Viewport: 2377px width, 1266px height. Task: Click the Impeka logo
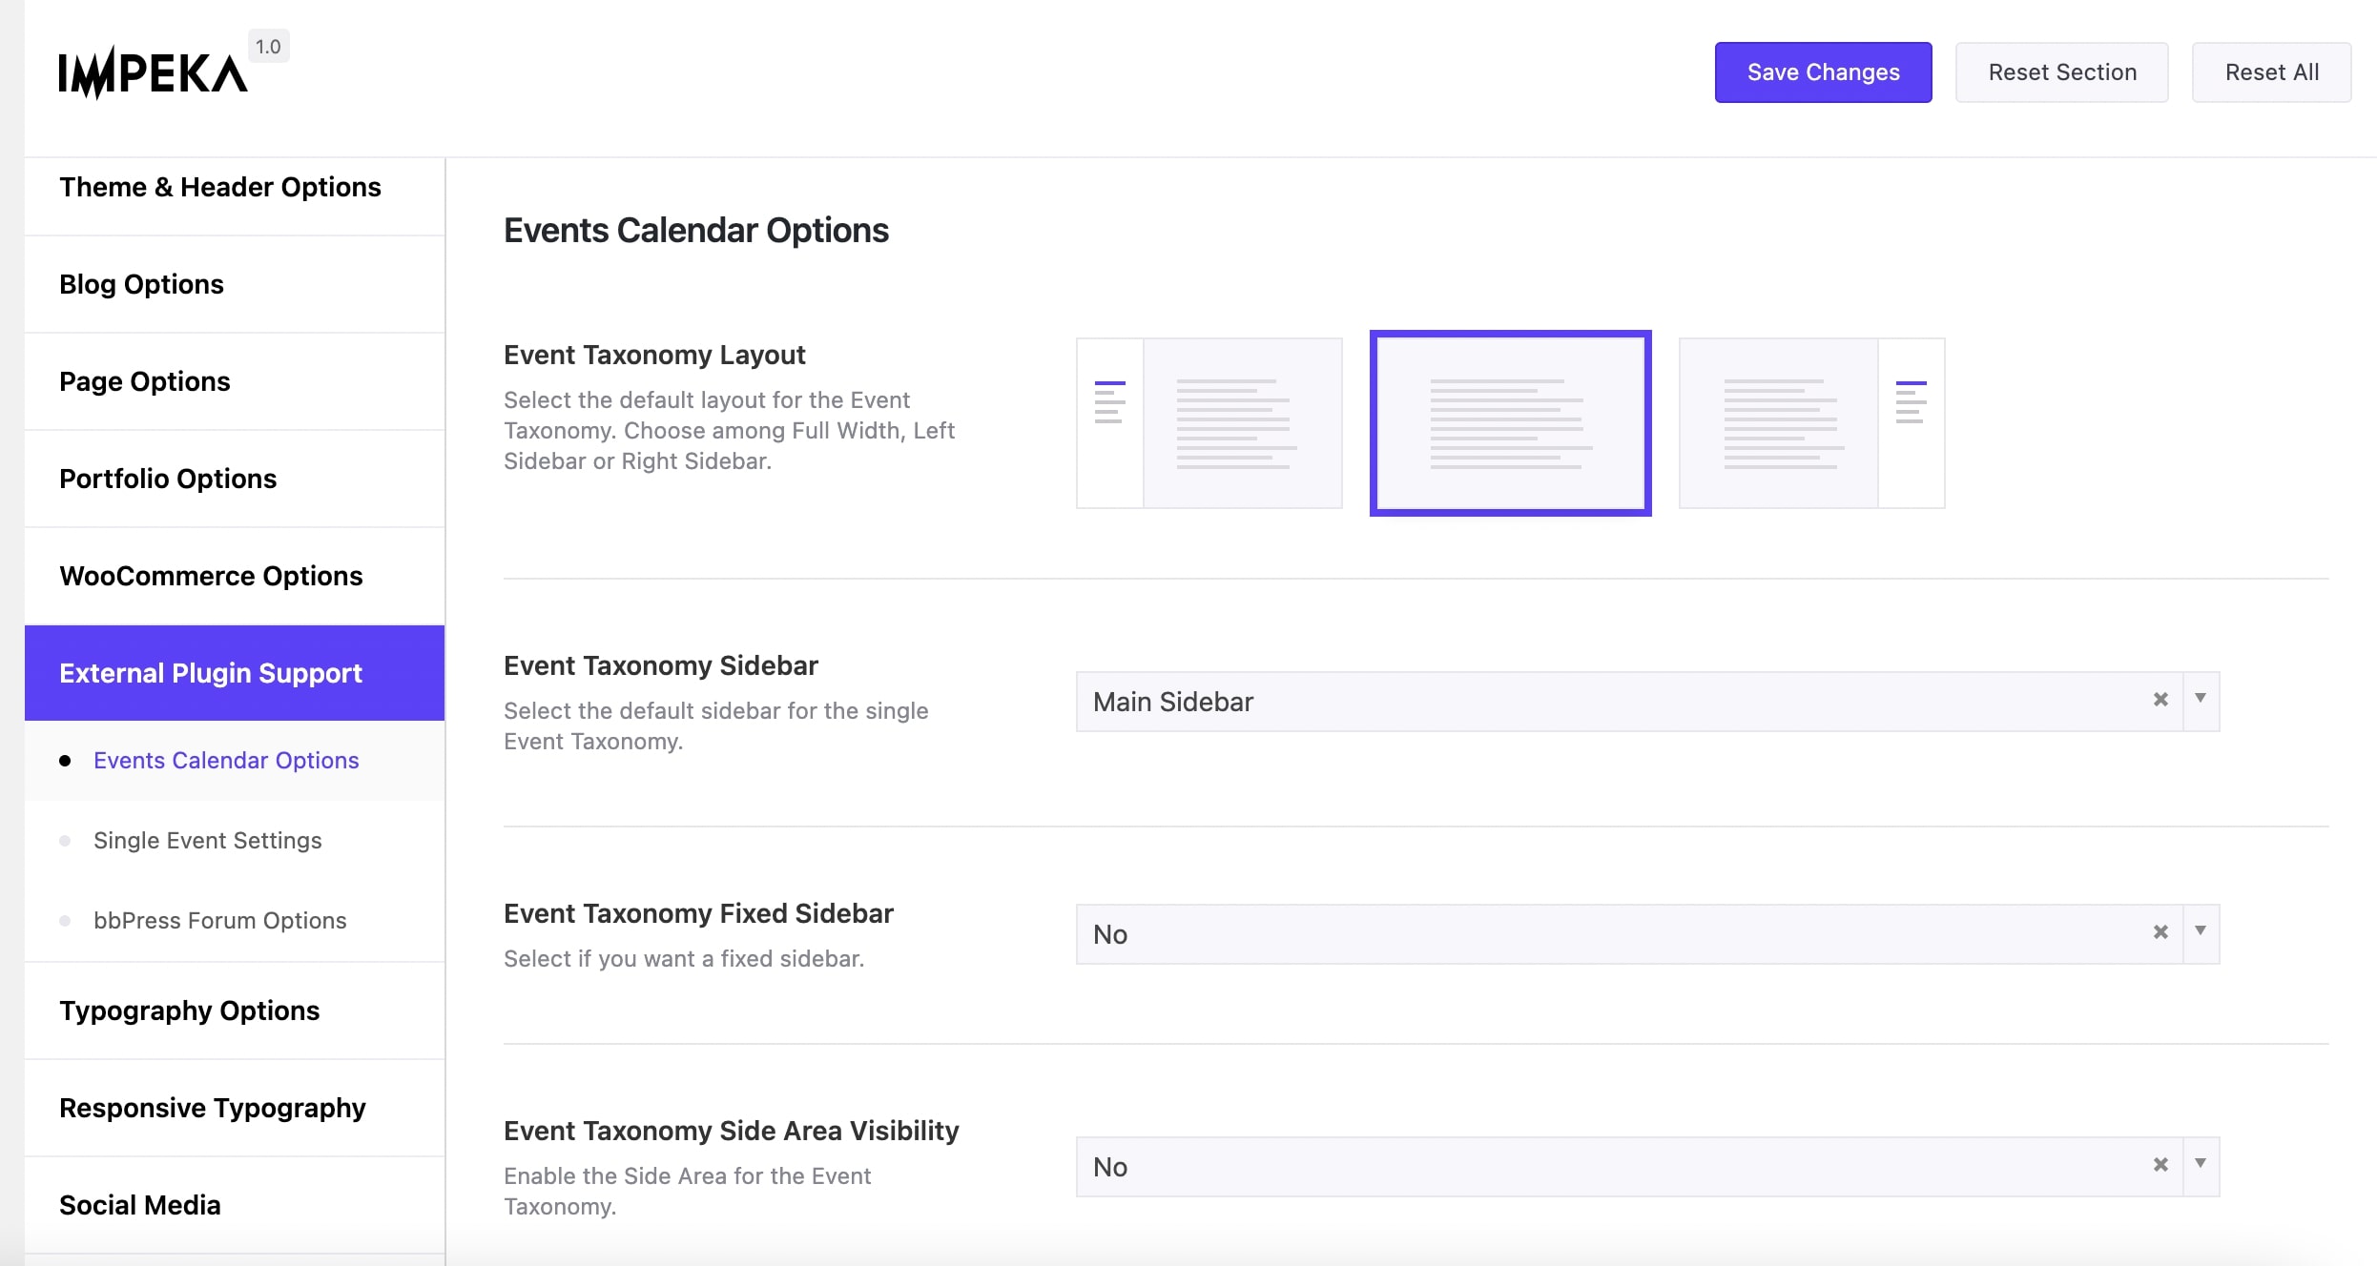pyautogui.click(x=151, y=71)
